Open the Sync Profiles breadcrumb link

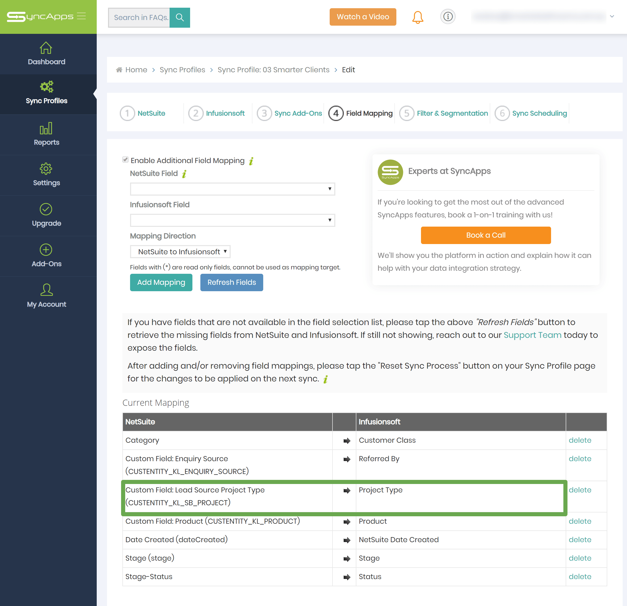click(x=182, y=70)
